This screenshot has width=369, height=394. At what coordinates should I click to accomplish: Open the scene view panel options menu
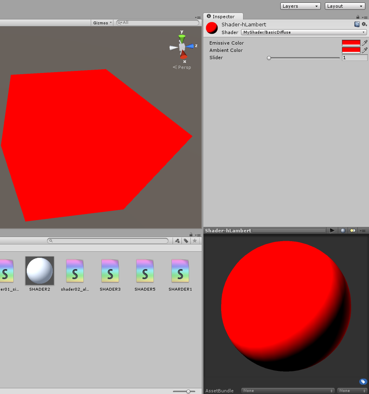pos(198,17)
